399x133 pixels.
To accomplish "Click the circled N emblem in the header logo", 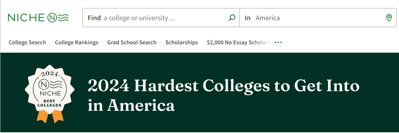I will tap(52, 17).
